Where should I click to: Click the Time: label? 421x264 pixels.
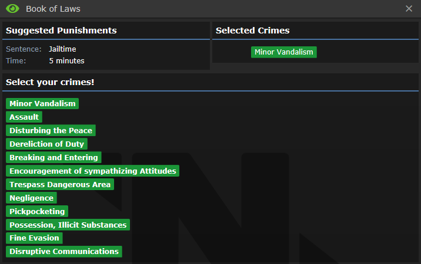click(x=16, y=61)
